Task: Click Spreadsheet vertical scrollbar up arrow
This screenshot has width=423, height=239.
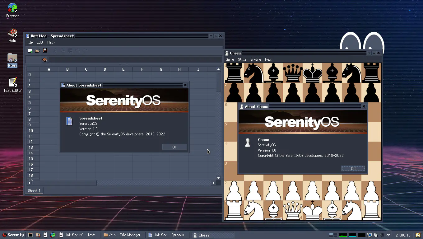Action: tap(219, 69)
